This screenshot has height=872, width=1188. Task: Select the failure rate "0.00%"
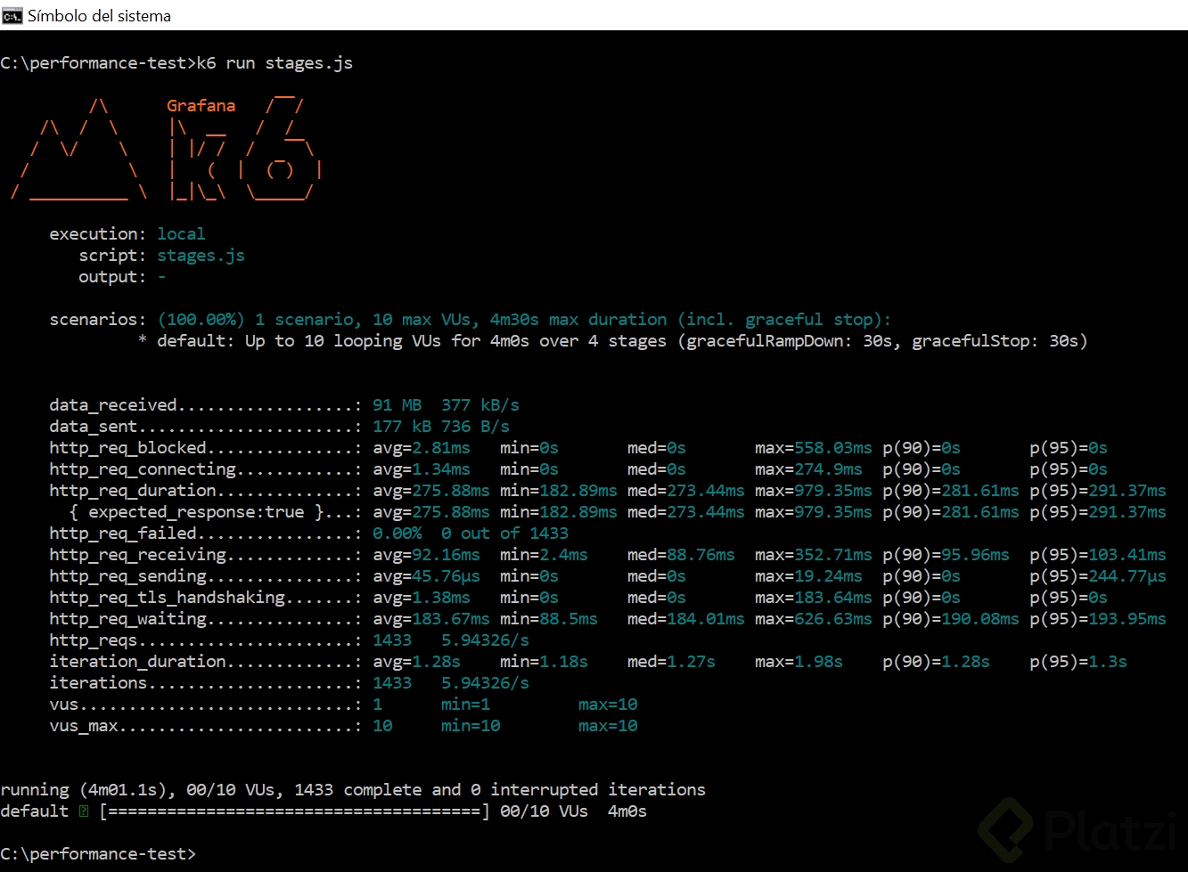[x=397, y=534]
